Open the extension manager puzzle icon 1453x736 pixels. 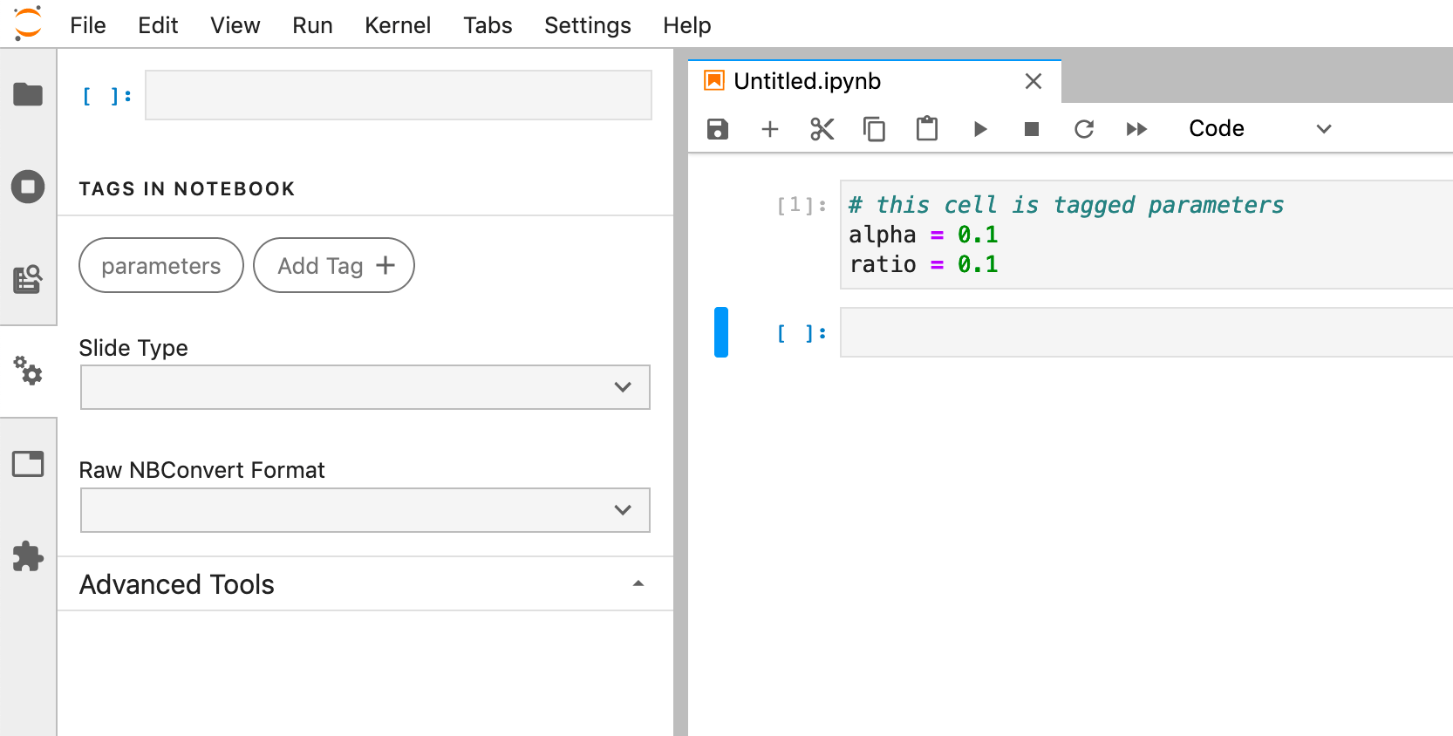pyautogui.click(x=28, y=556)
